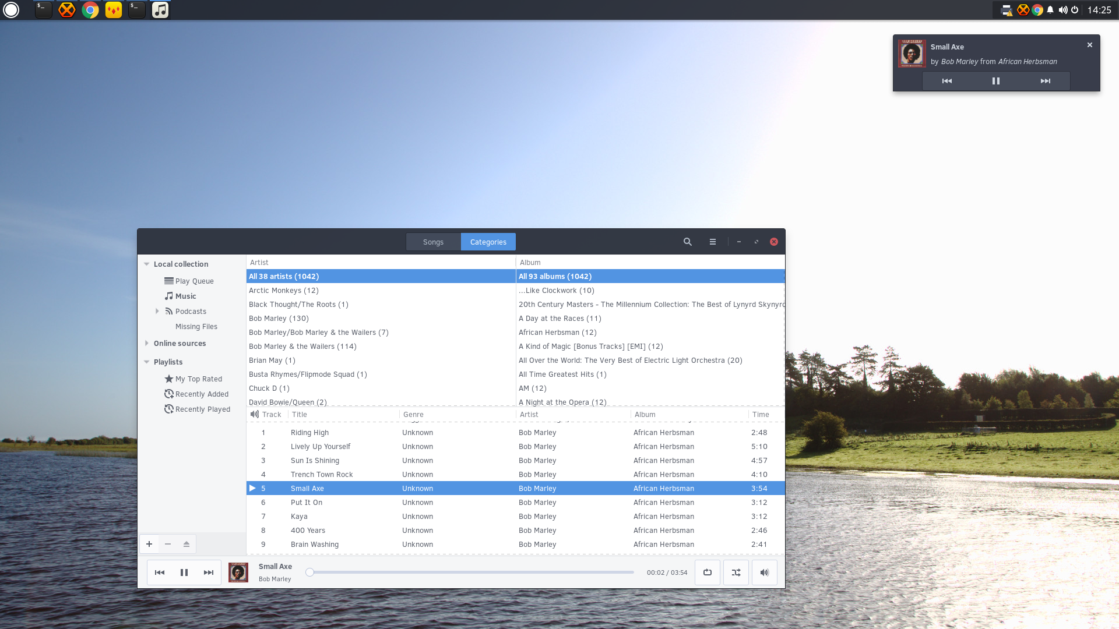Open Rhythmbox music note icon in top panel
Viewport: 1119px width, 629px height.
point(160,10)
